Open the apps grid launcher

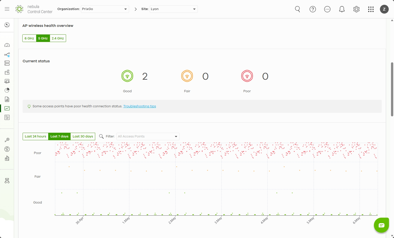pos(371,9)
